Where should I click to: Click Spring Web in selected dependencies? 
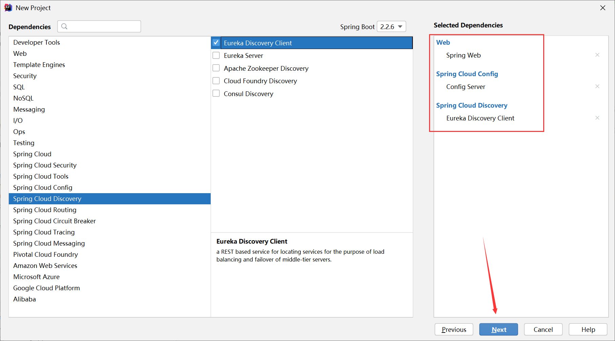coord(463,55)
